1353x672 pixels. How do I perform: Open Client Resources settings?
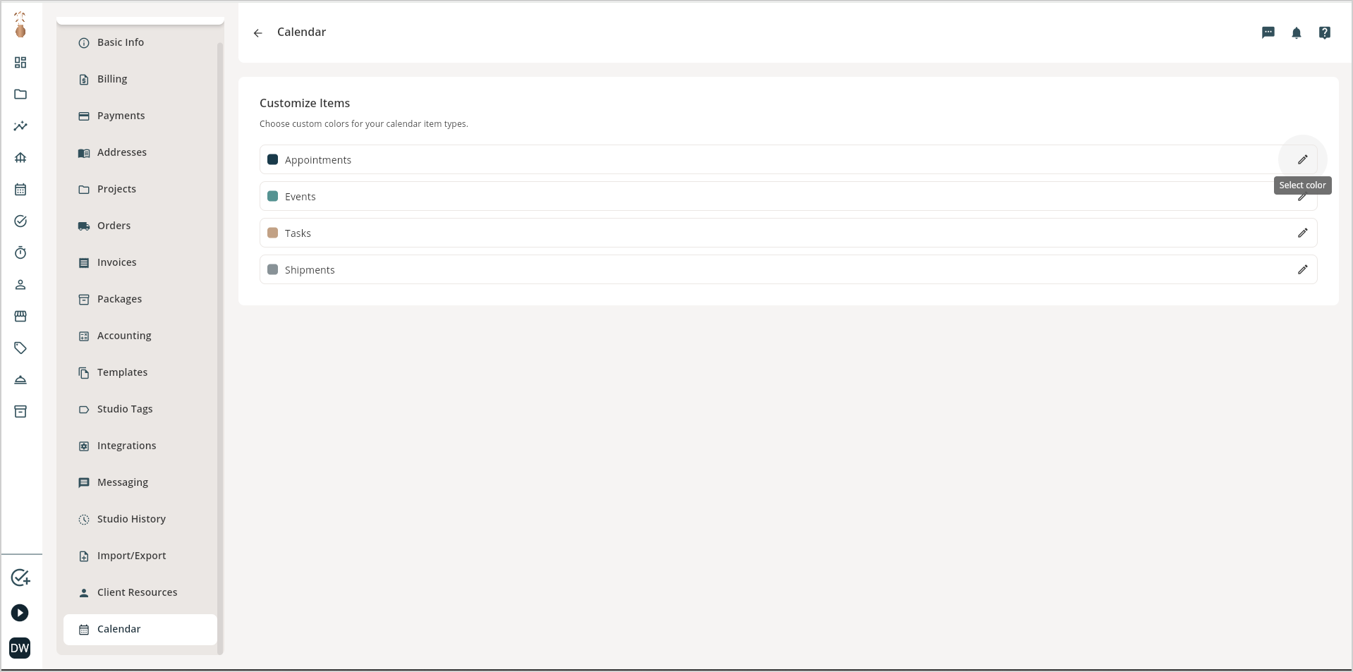[140, 592]
